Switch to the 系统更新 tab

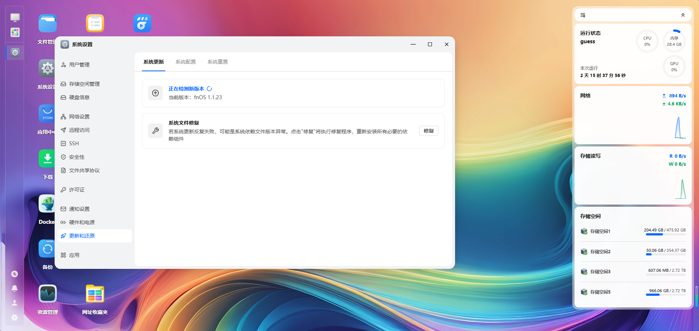154,62
